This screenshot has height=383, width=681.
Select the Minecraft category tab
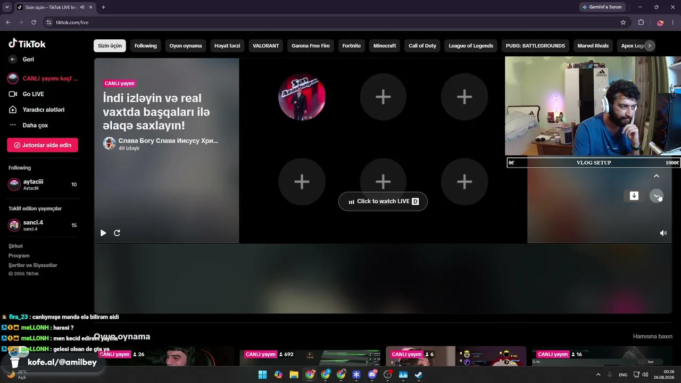point(385,46)
